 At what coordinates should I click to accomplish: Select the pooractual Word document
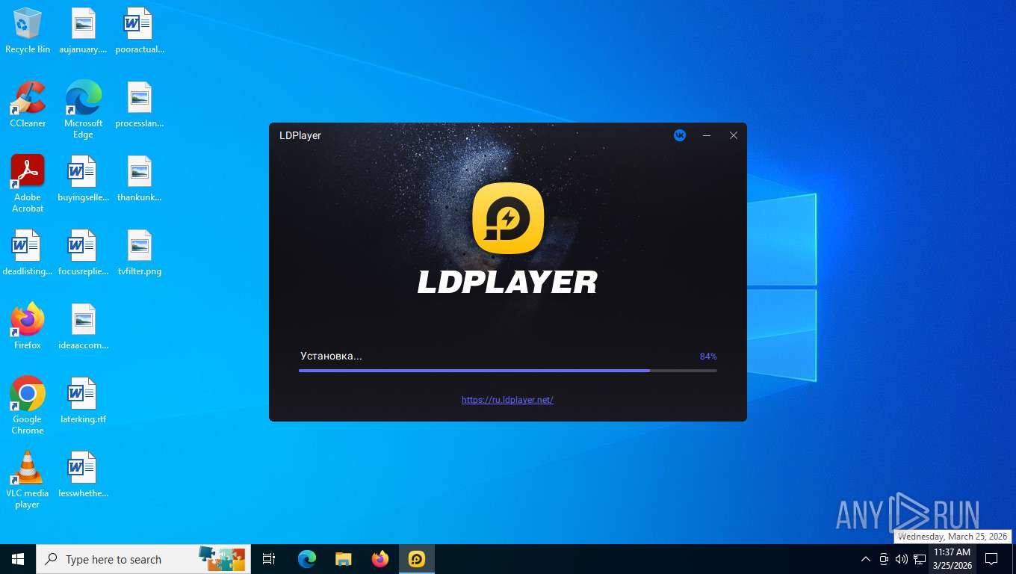(x=139, y=31)
